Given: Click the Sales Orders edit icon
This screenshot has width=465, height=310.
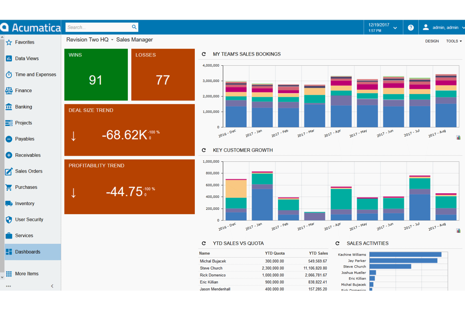Looking at the screenshot, I should click(9, 171).
